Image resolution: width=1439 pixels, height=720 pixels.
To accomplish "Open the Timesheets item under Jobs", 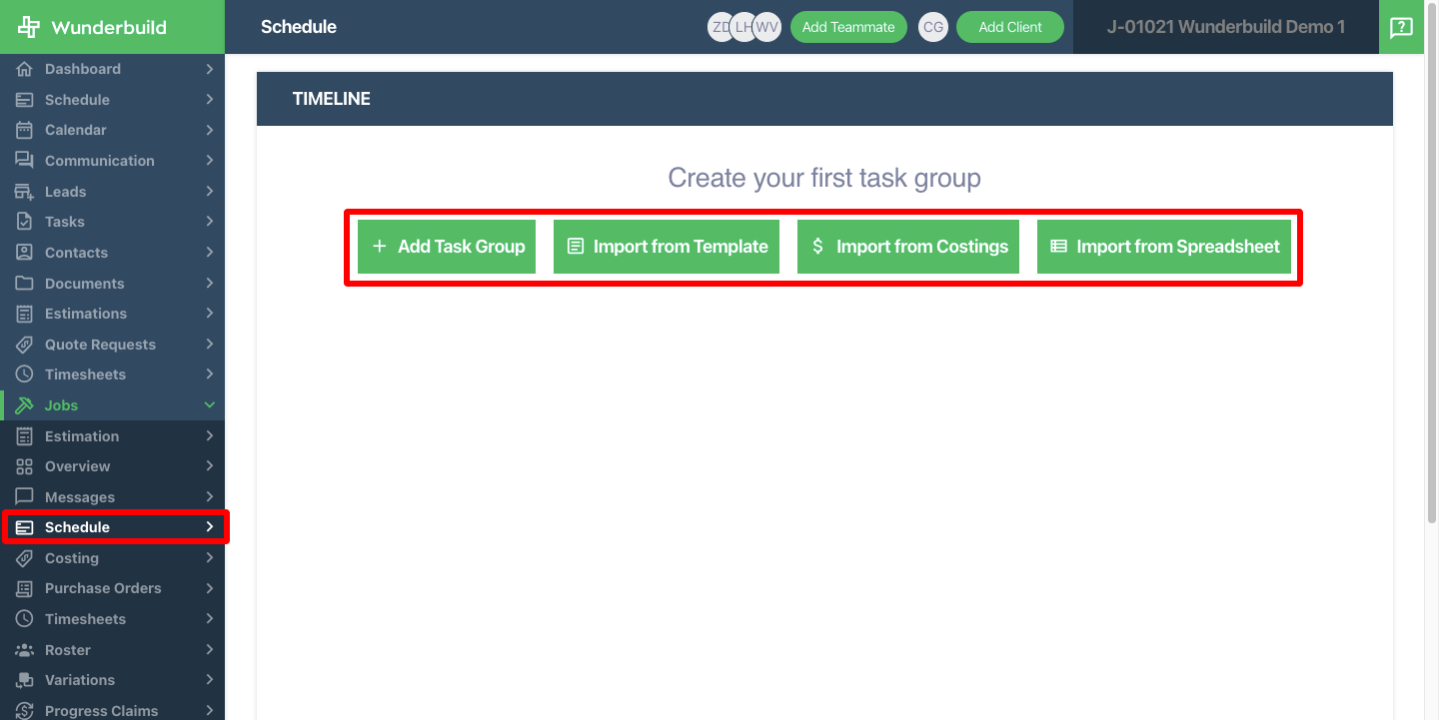I will (112, 619).
